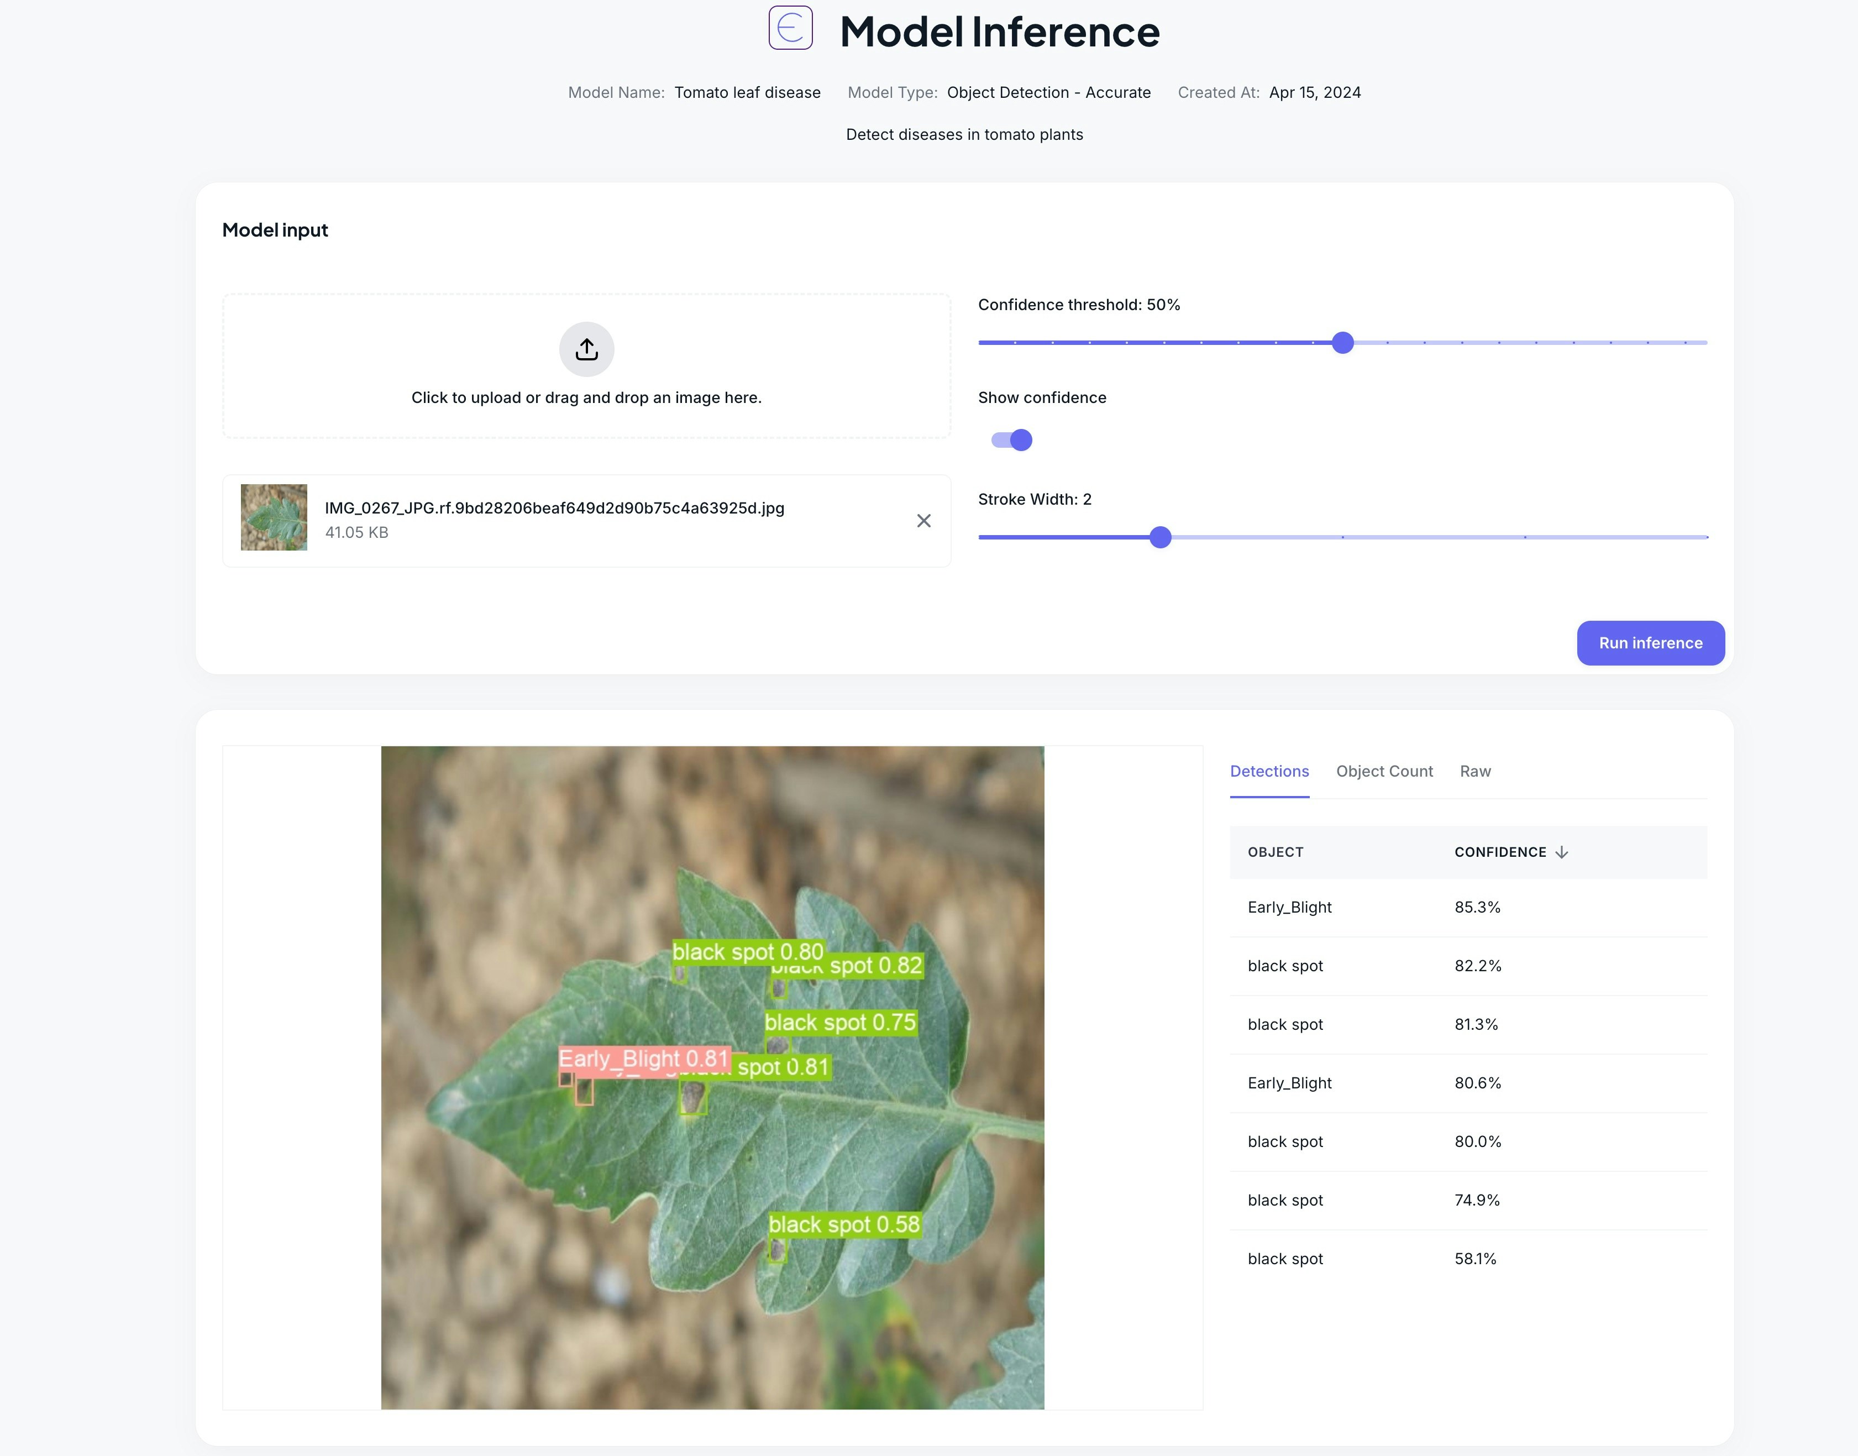Open the uploaded leaf image thumbnail

click(x=274, y=517)
